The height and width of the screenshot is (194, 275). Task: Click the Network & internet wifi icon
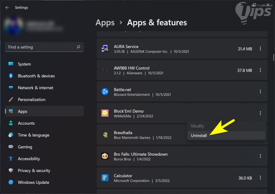coord(11,88)
